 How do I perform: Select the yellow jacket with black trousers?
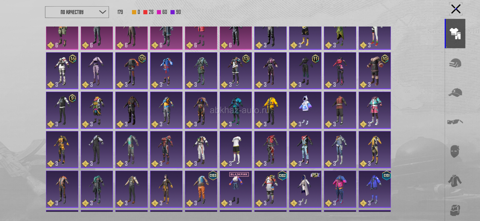(x=270, y=110)
